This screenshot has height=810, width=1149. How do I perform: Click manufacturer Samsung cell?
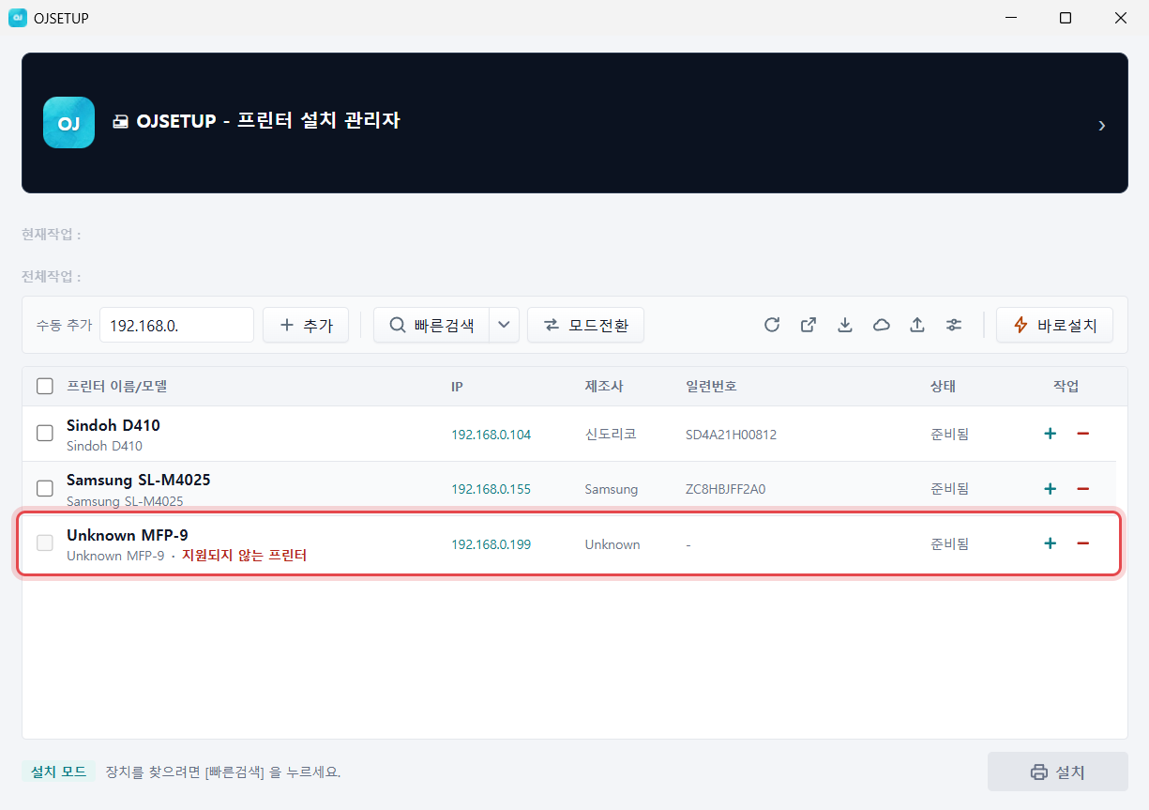611,489
